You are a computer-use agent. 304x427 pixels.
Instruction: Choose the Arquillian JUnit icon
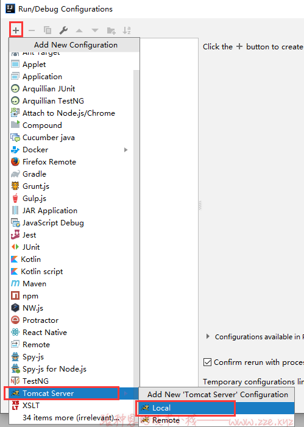pos(15,89)
